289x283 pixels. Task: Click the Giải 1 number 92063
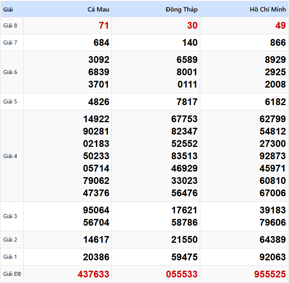click(273, 257)
